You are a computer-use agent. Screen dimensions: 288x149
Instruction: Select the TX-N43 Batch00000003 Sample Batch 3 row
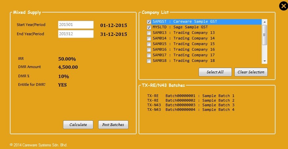[x=191, y=105]
